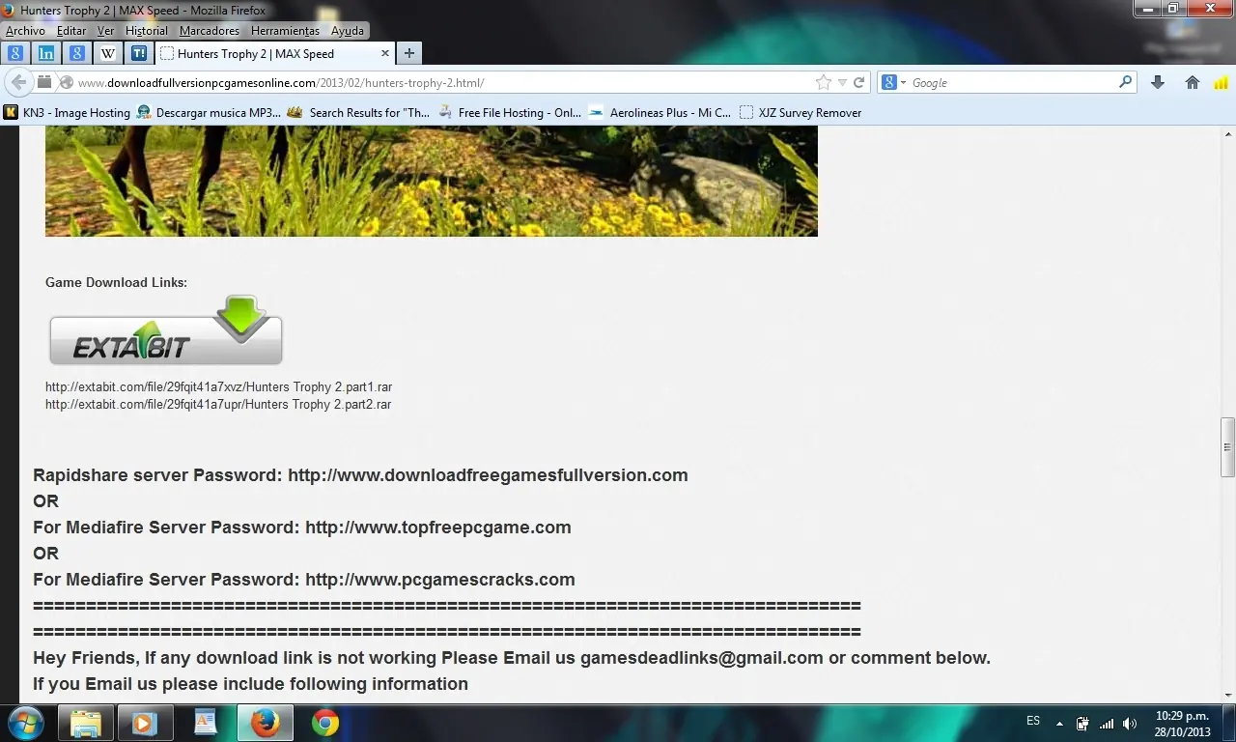Open the Downloads panel arrow
Screen dimensions: 1236x742
pos(1158,83)
